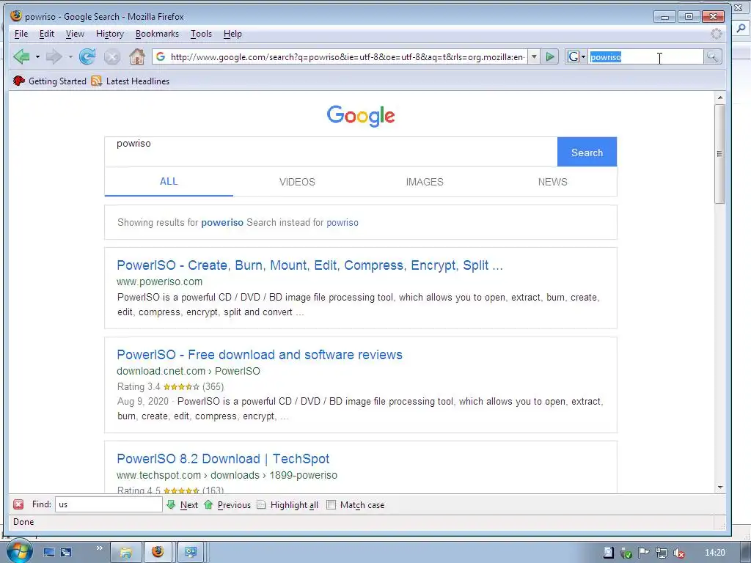The width and height of the screenshot is (751, 563).
Task: Click the Rating 3.4 stars text
Action: (x=170, y=387)
